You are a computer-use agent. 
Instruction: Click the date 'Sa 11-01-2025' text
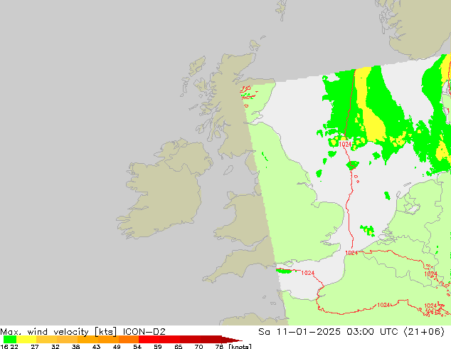point(299,332)
